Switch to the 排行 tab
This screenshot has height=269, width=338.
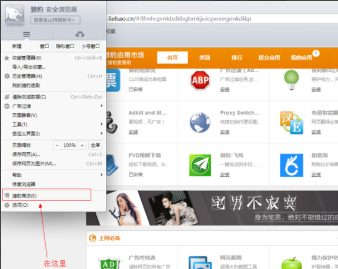point(237,58)
